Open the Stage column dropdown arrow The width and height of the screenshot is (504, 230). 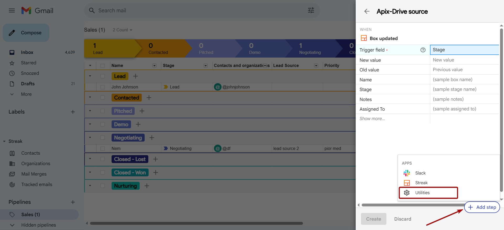pos(206,66)
